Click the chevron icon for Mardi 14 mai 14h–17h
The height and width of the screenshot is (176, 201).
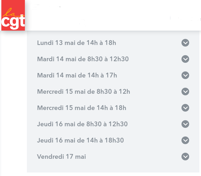(x=185, y=75)
